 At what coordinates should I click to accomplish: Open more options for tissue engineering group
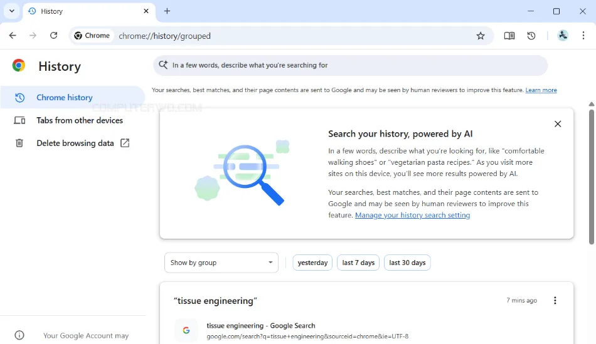[x=555, y=301]
